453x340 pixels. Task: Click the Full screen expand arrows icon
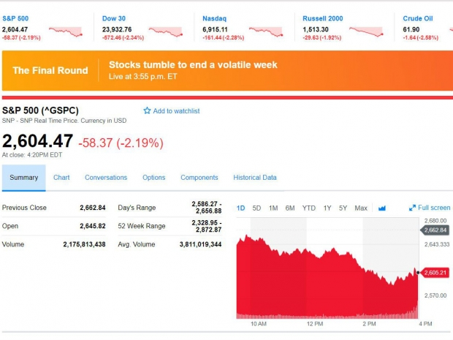click(412, 208)
